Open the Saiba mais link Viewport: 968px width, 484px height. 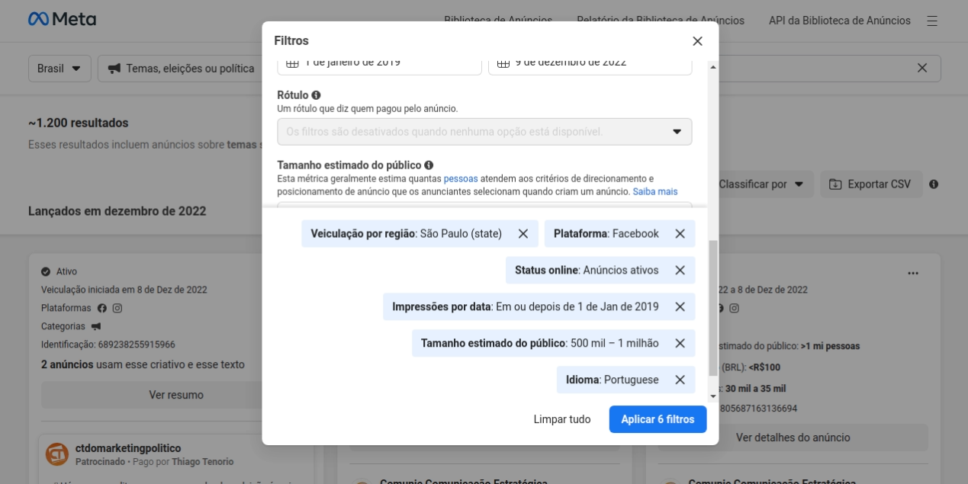[654, 191]
